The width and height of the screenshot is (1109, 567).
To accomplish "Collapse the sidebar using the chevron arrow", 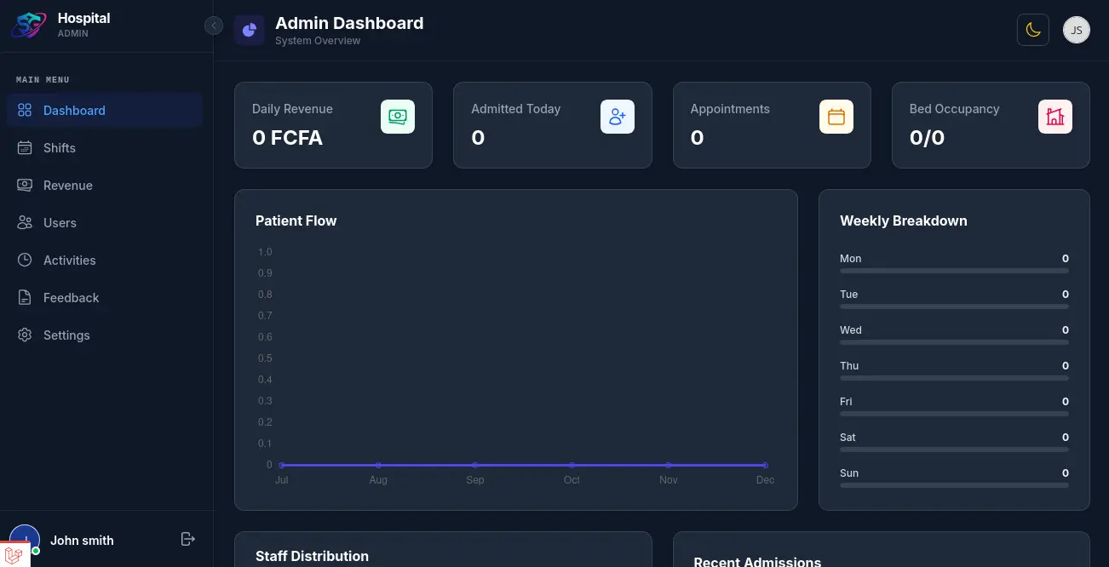I will point(214,26).
